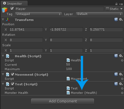Open the Inspector panel options menu
The width and height of the screenshot is (124, 109).
(x=121, y=4)
